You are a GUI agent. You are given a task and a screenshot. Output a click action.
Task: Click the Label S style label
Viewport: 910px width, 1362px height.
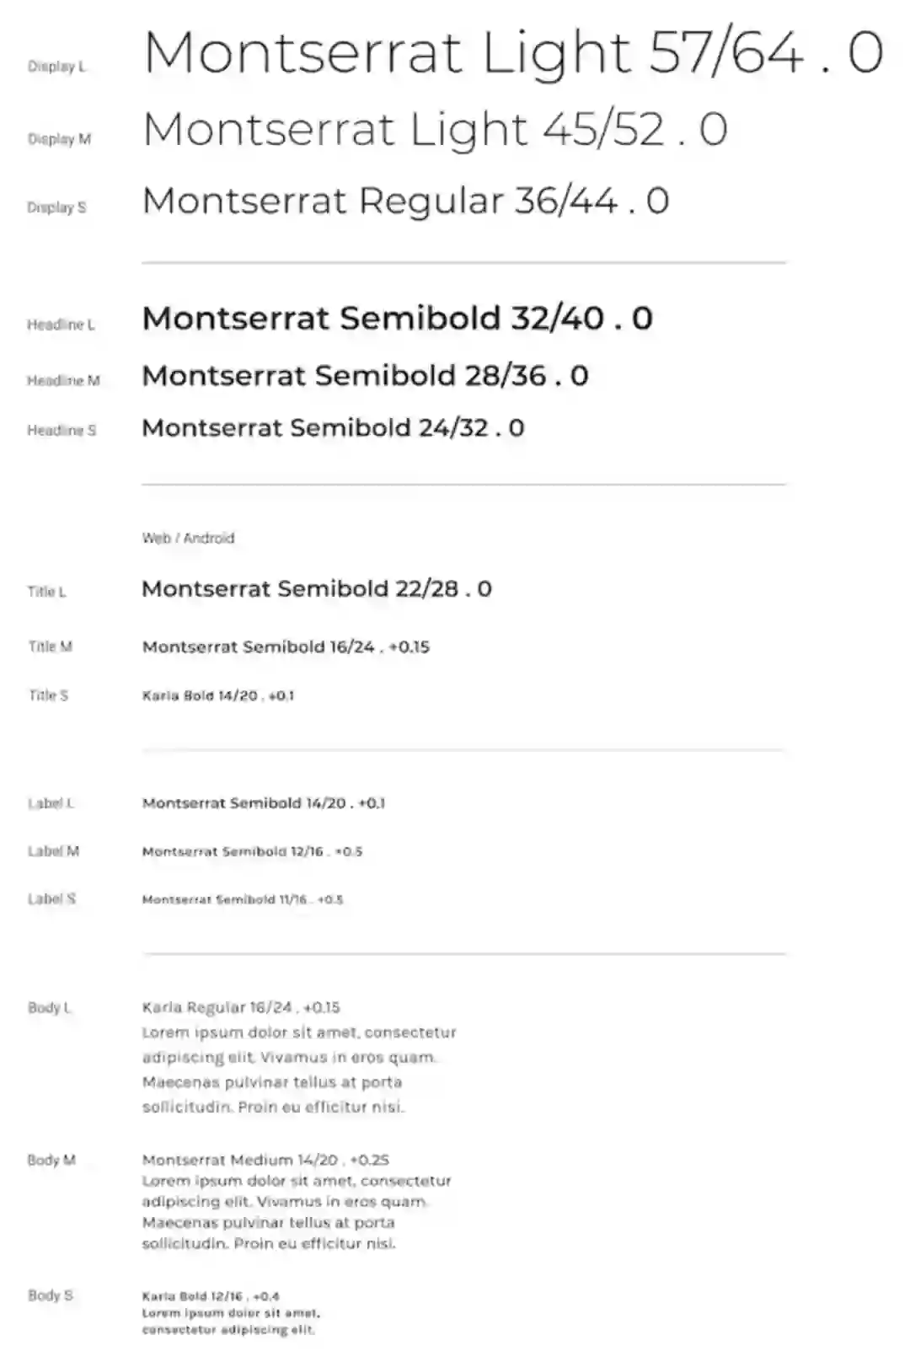coord(51,899)
